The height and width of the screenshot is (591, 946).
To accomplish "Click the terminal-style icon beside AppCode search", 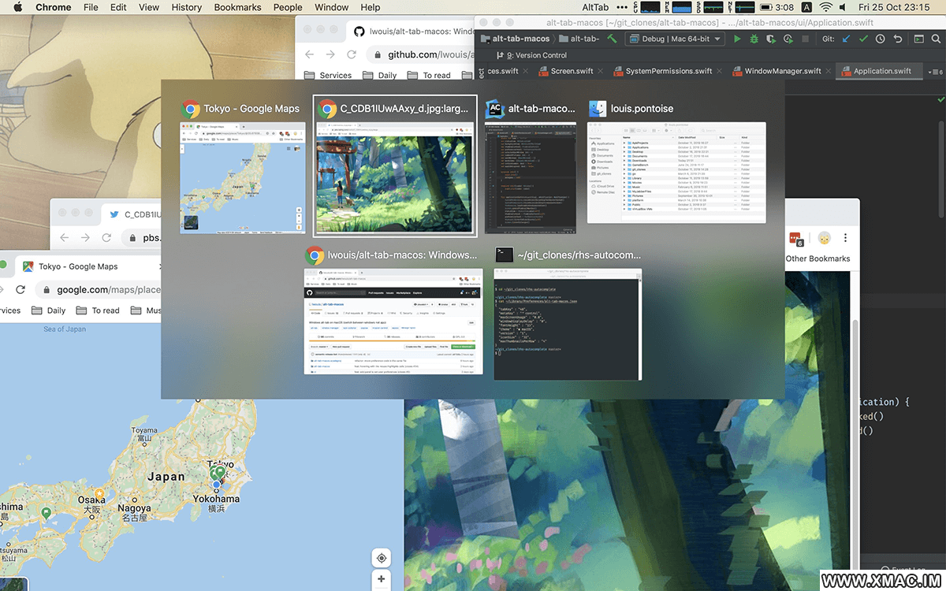I will (918, 39).
